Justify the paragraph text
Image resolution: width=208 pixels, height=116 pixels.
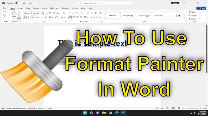pyautogui.click(x=81, y=17)
